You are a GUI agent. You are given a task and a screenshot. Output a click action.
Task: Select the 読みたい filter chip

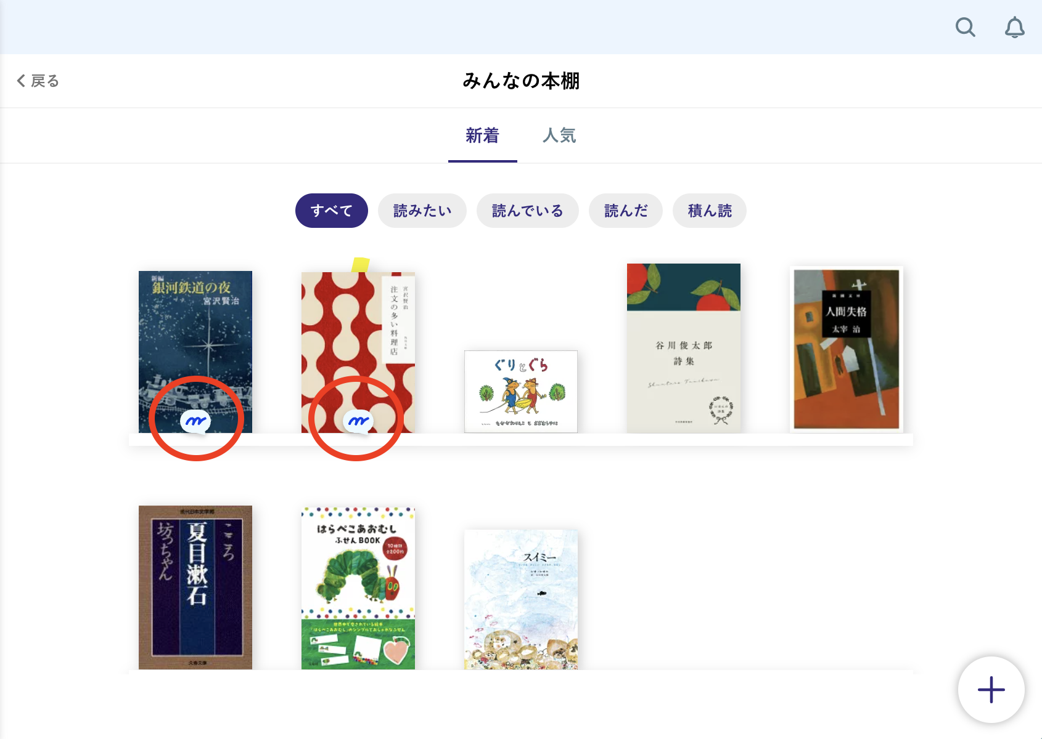click(422, 211)
